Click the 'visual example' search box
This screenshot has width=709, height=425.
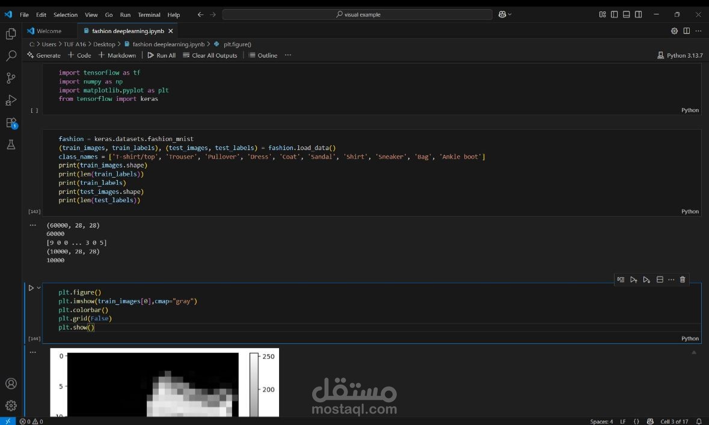(357, 14)
